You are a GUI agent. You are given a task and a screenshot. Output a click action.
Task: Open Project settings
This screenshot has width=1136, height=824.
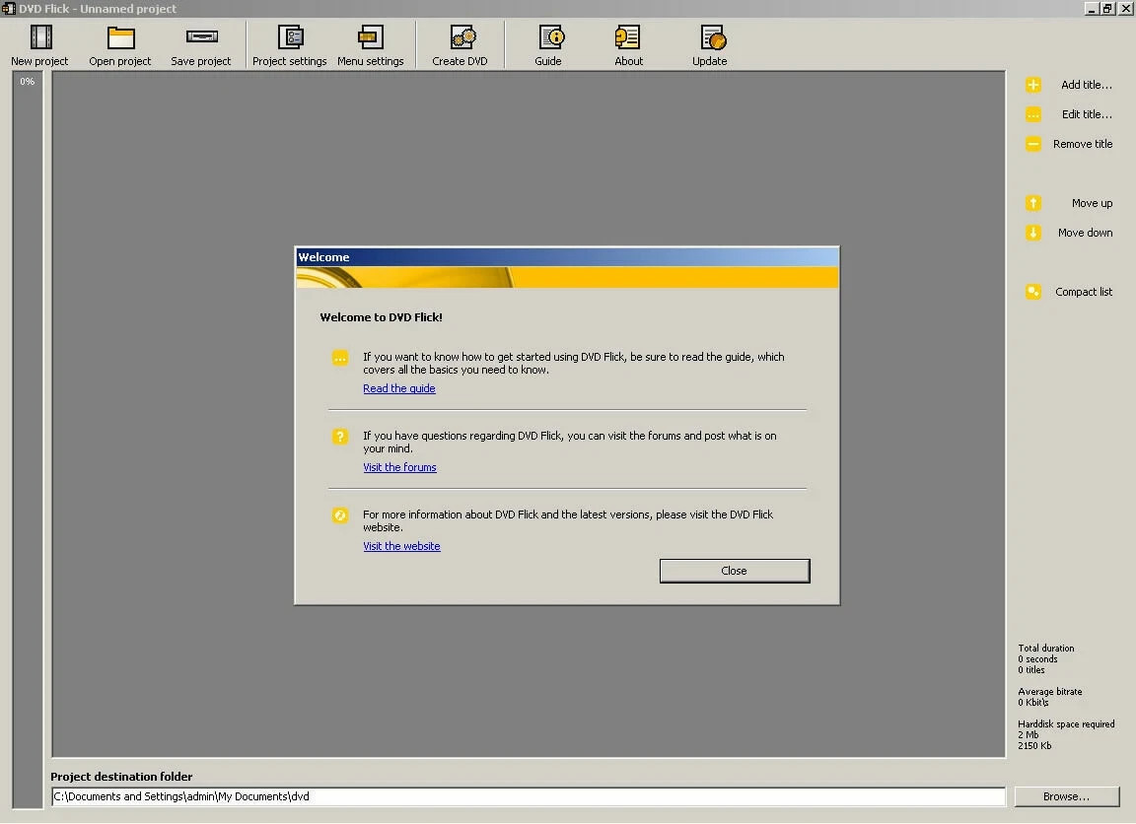pyautogui.click(x=289, y=44)
